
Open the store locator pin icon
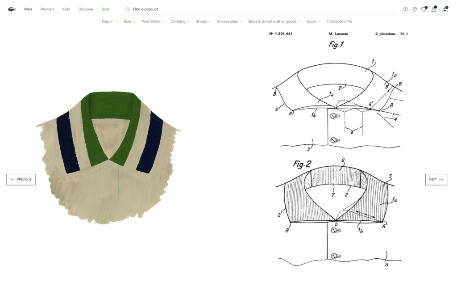click(415, 9)
